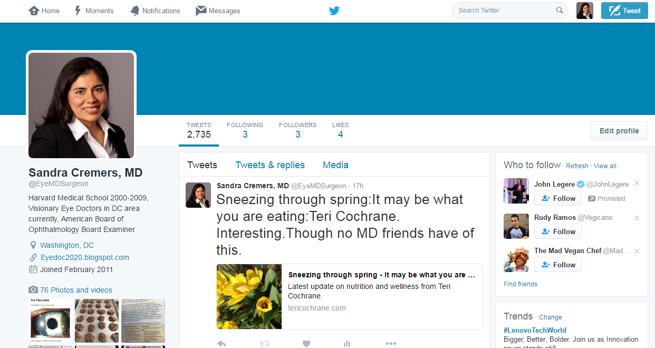The image size is (655, 348).
Task: Open John Legere's avatar in Who to follow
Action: point(516,191)
